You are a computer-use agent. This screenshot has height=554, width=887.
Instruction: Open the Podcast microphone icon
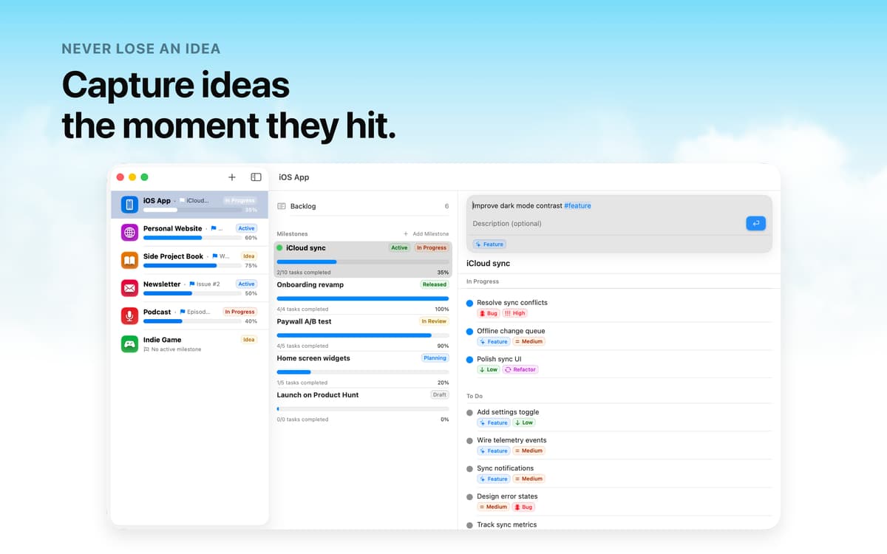pyautogui.click(x=129, y=316)
